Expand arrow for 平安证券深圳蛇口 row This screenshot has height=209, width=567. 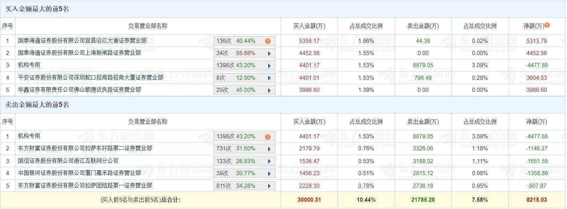[x=269, y=78]
